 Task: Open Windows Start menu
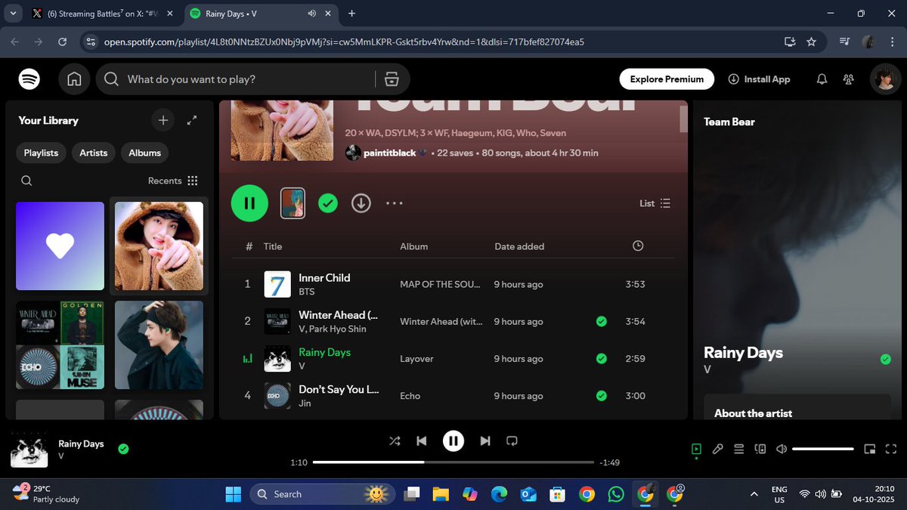pyautogui.click(x=233, y=494)
